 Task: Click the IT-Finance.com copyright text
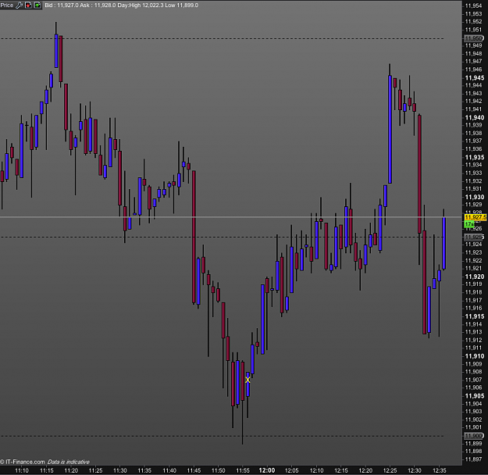coord(23,462)
